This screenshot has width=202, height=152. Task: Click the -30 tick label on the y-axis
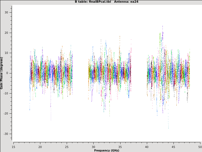[6, 134]
